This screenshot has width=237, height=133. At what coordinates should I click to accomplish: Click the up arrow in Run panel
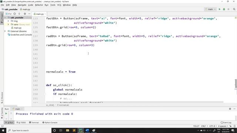click(x=11, y=113)
